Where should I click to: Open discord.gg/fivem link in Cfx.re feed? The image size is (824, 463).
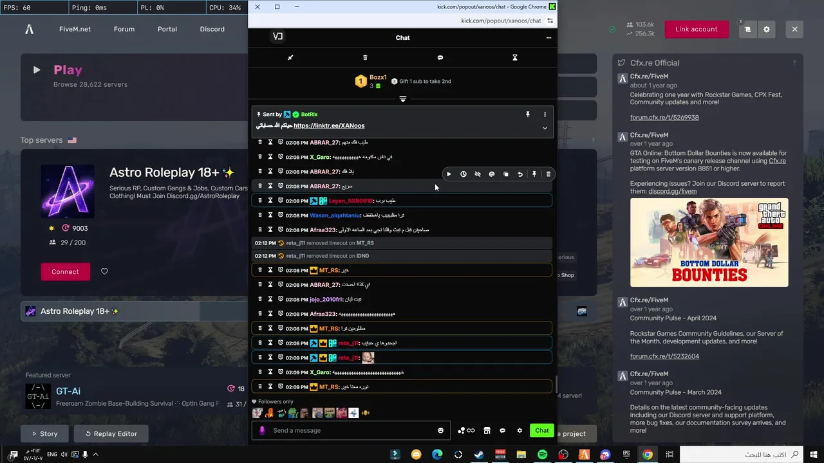[x=672, y=191]
